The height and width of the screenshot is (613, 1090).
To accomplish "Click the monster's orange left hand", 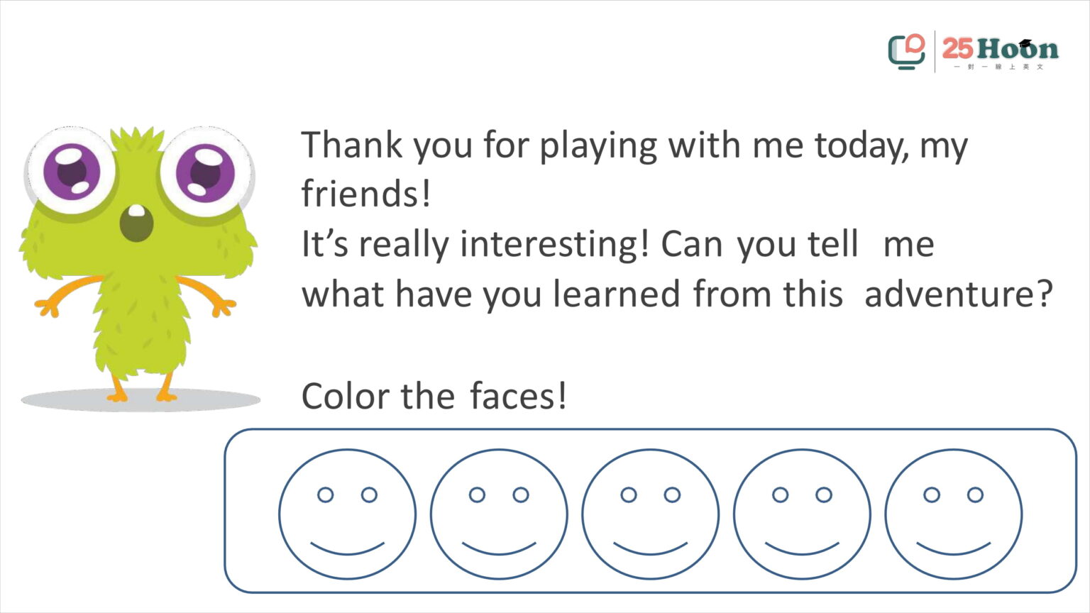I will (48, 306).
